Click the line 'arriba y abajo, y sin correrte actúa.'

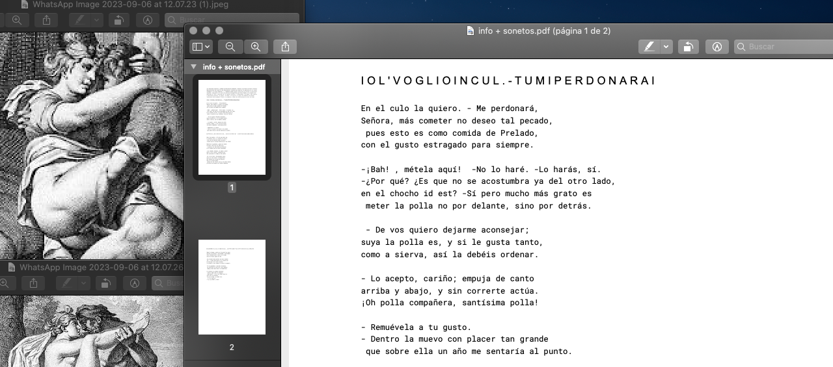450,291
